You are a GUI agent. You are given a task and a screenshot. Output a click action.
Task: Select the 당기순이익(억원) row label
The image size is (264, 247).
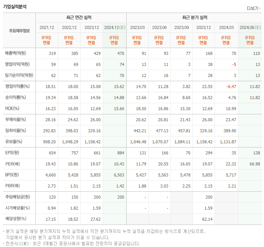(19, 75)
